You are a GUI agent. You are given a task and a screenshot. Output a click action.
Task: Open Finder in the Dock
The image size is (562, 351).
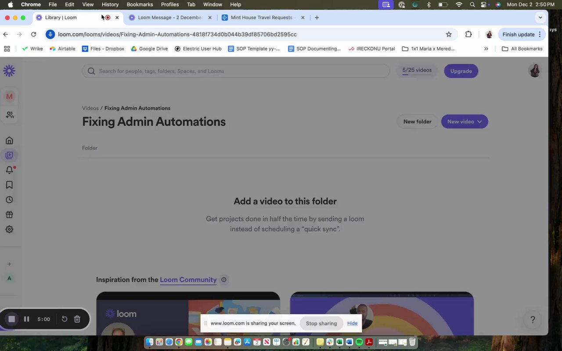(149, 342)
